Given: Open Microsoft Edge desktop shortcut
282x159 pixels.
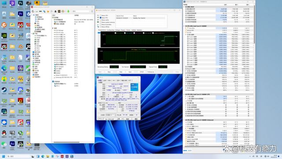Looking at the screenshot, I should coord(4,68).
